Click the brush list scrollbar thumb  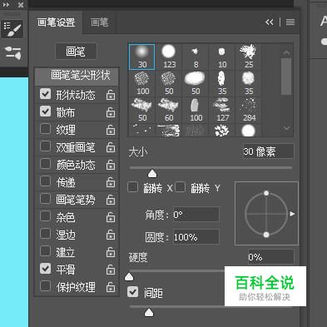click(x=286, y=77)
